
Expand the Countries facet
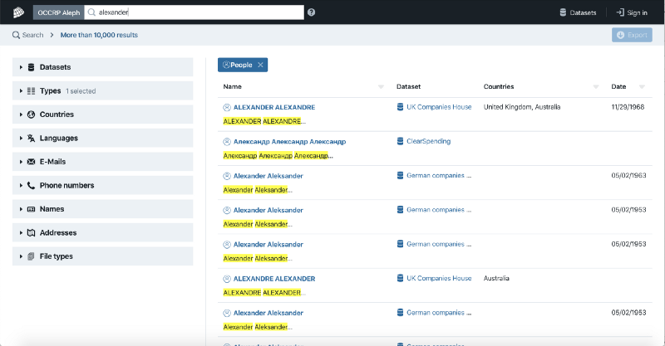[102, 115]
